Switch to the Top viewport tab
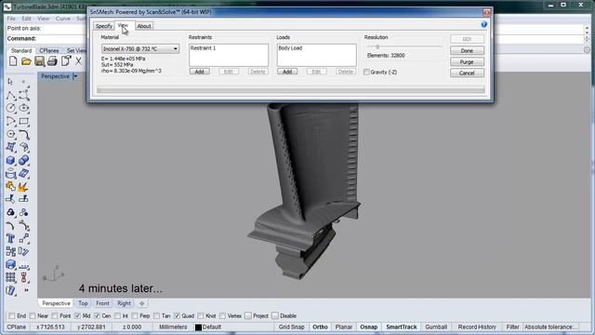The height and width of the screenshot is (335, 595). click(83, 303)
